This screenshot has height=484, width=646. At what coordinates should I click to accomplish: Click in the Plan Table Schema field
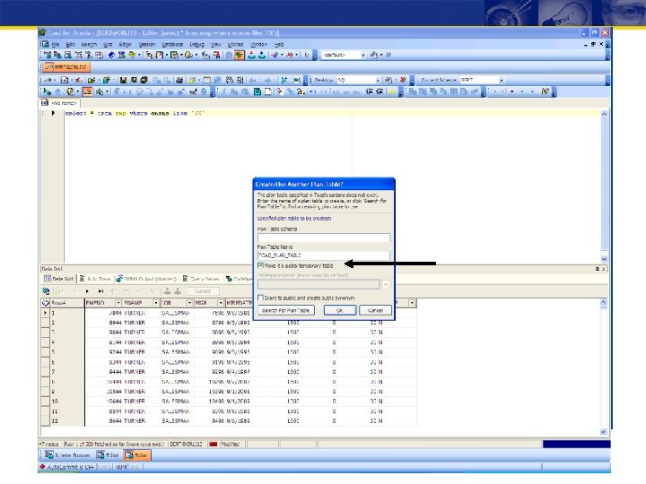click(323, 238)
